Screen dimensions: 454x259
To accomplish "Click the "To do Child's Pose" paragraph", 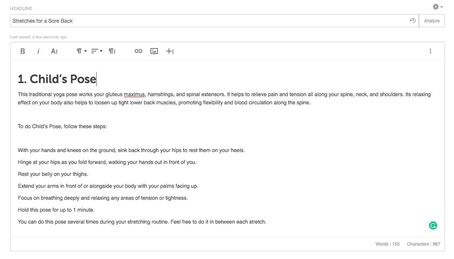I will pos(62,126).
